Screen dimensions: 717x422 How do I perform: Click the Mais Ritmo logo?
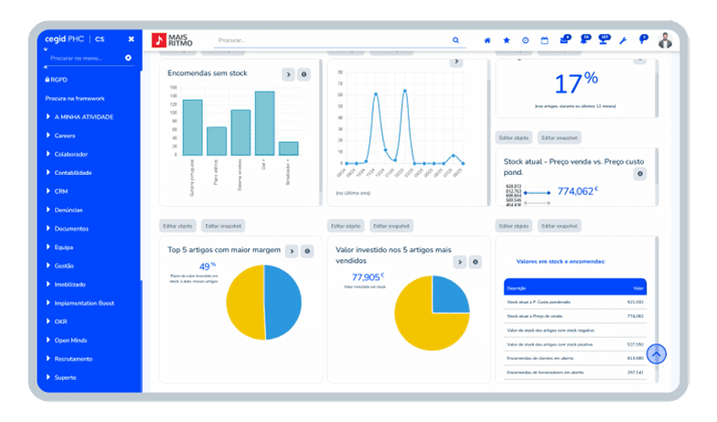pyautogui.click(x=172, y=40)
